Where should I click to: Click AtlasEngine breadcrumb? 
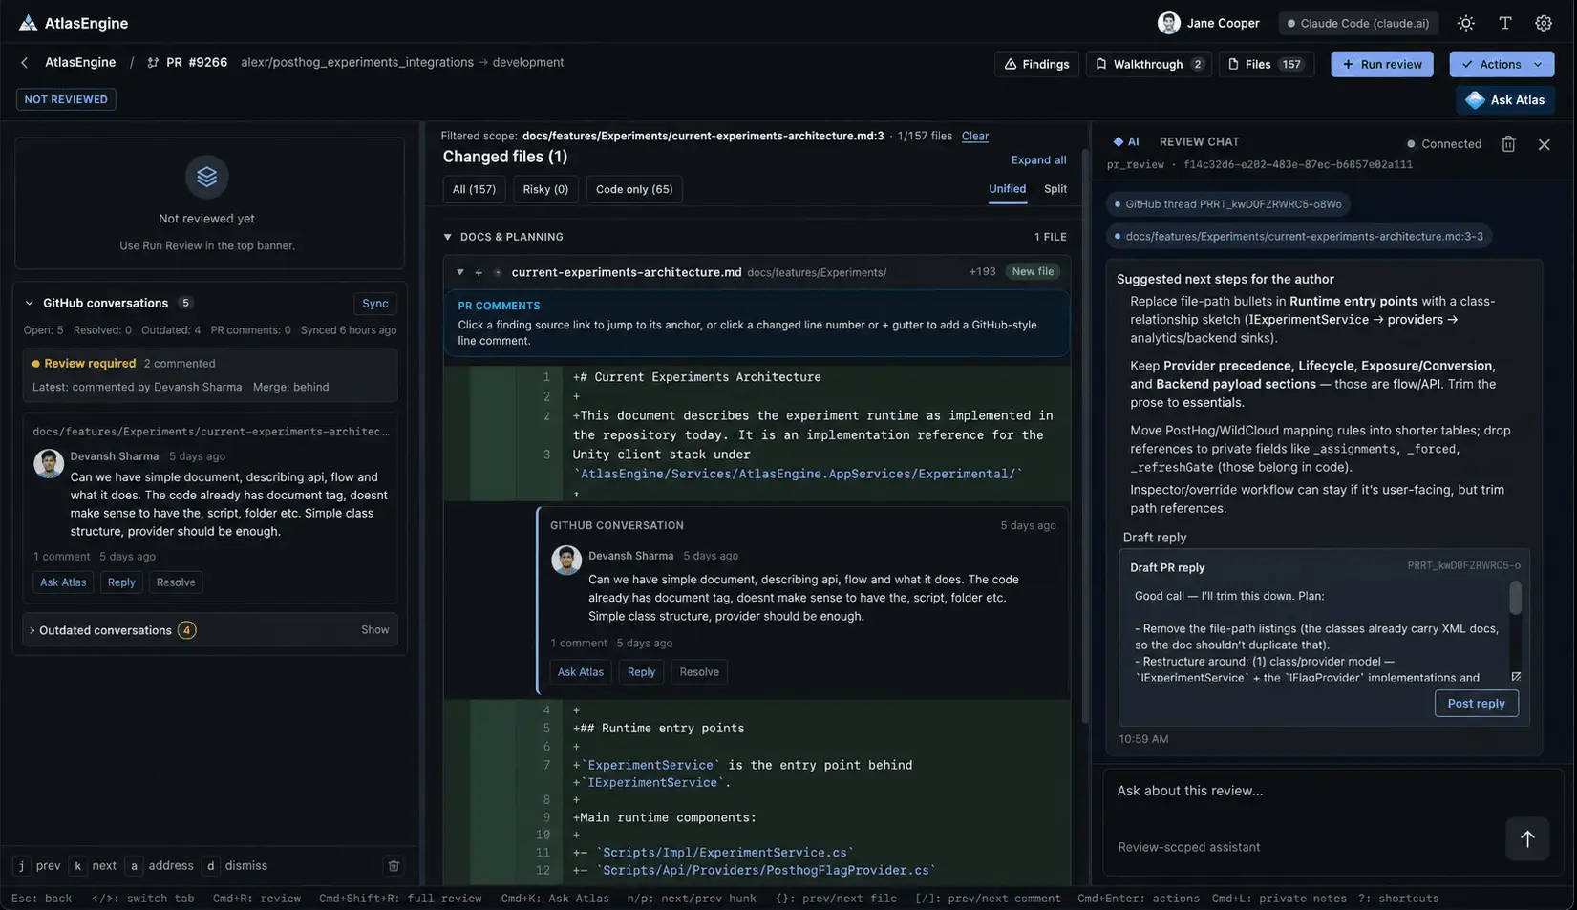coord(80,62)
